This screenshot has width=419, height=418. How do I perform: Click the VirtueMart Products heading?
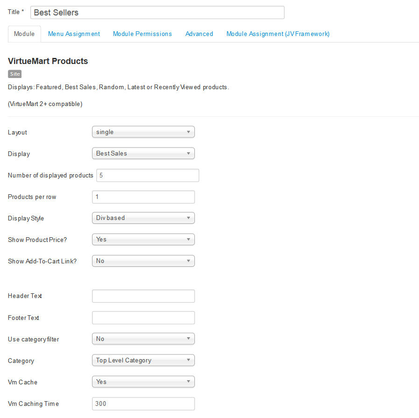coord(48,61)
